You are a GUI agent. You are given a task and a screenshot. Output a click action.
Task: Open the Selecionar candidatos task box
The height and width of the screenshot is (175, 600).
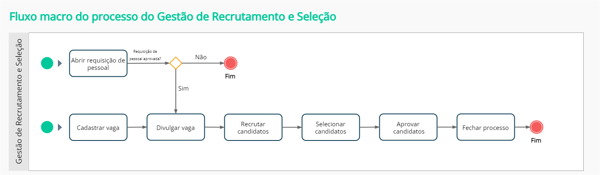click(330, 127)
